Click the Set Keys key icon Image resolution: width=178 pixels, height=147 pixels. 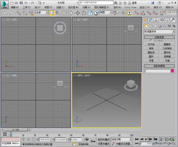coord(93,141)
